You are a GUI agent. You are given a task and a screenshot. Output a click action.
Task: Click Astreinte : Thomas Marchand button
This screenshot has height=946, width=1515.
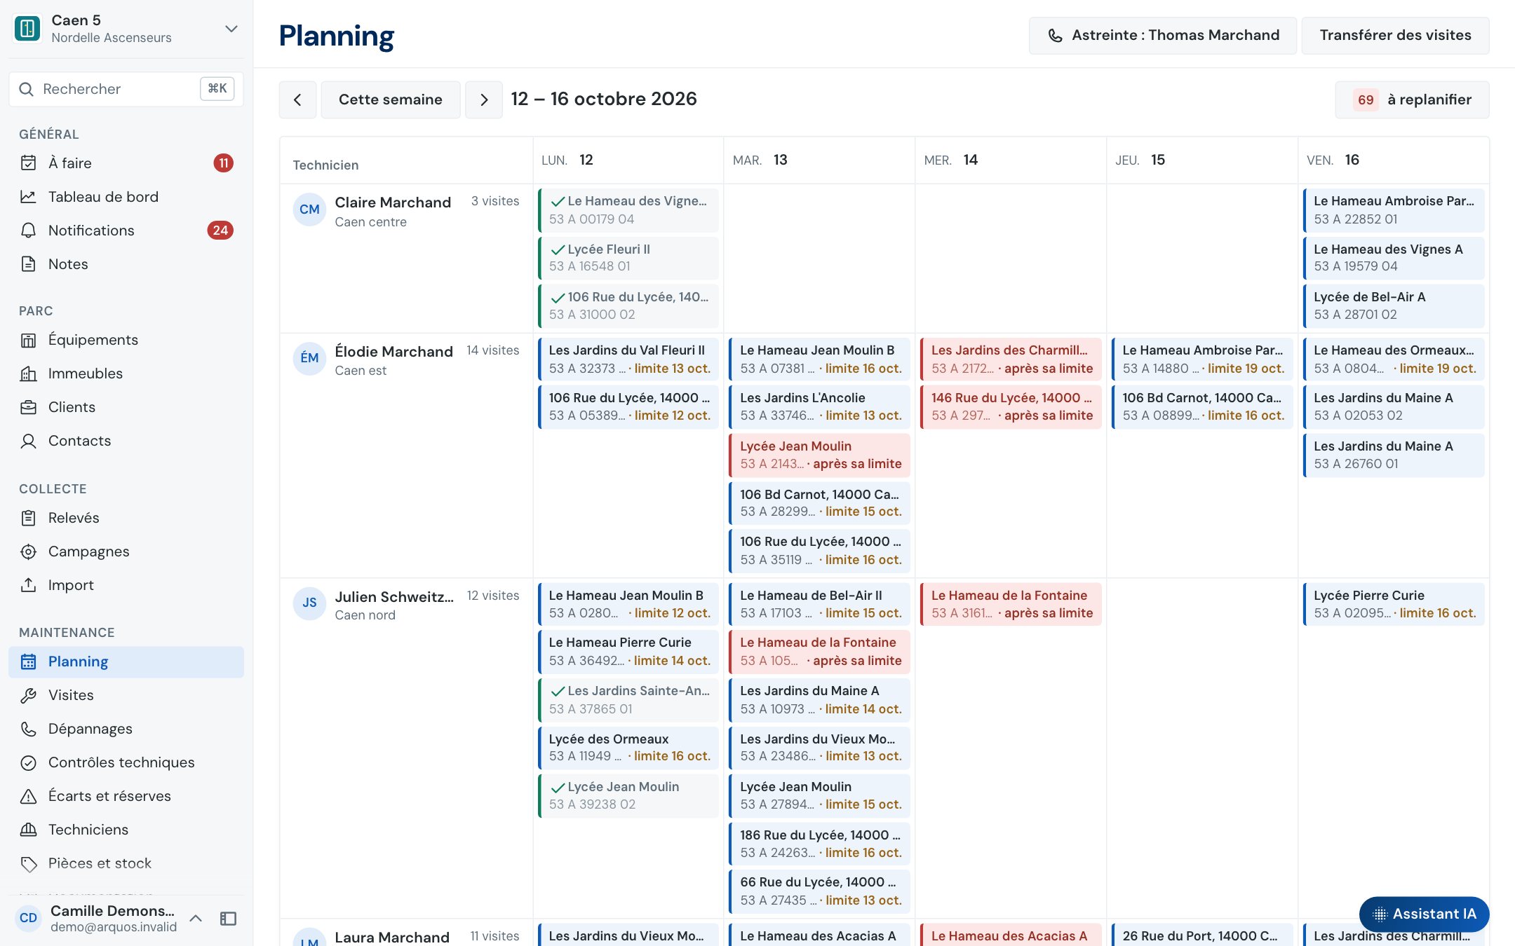[x=1163, y=36]
